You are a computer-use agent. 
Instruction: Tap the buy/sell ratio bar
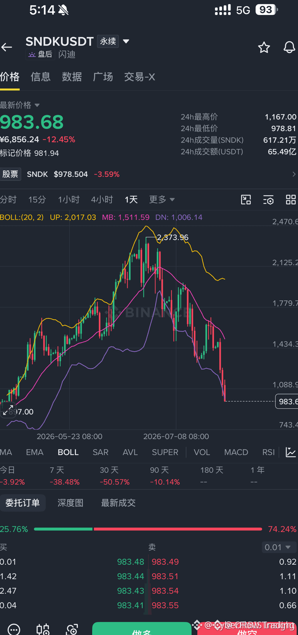(148, 529)
